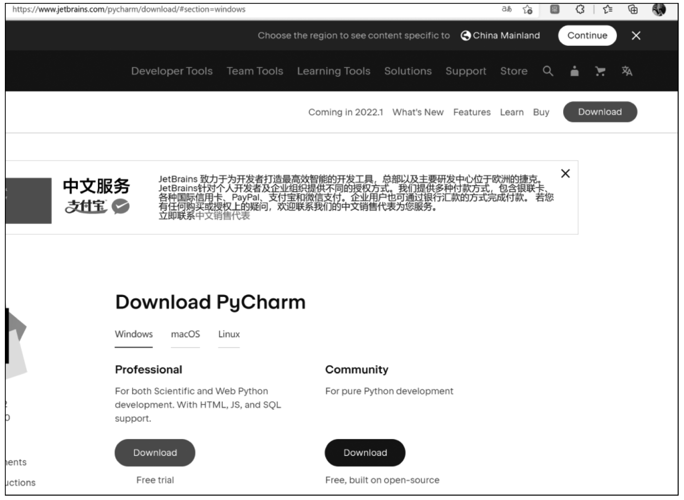Open Coming in 2022.1 link

345,112
